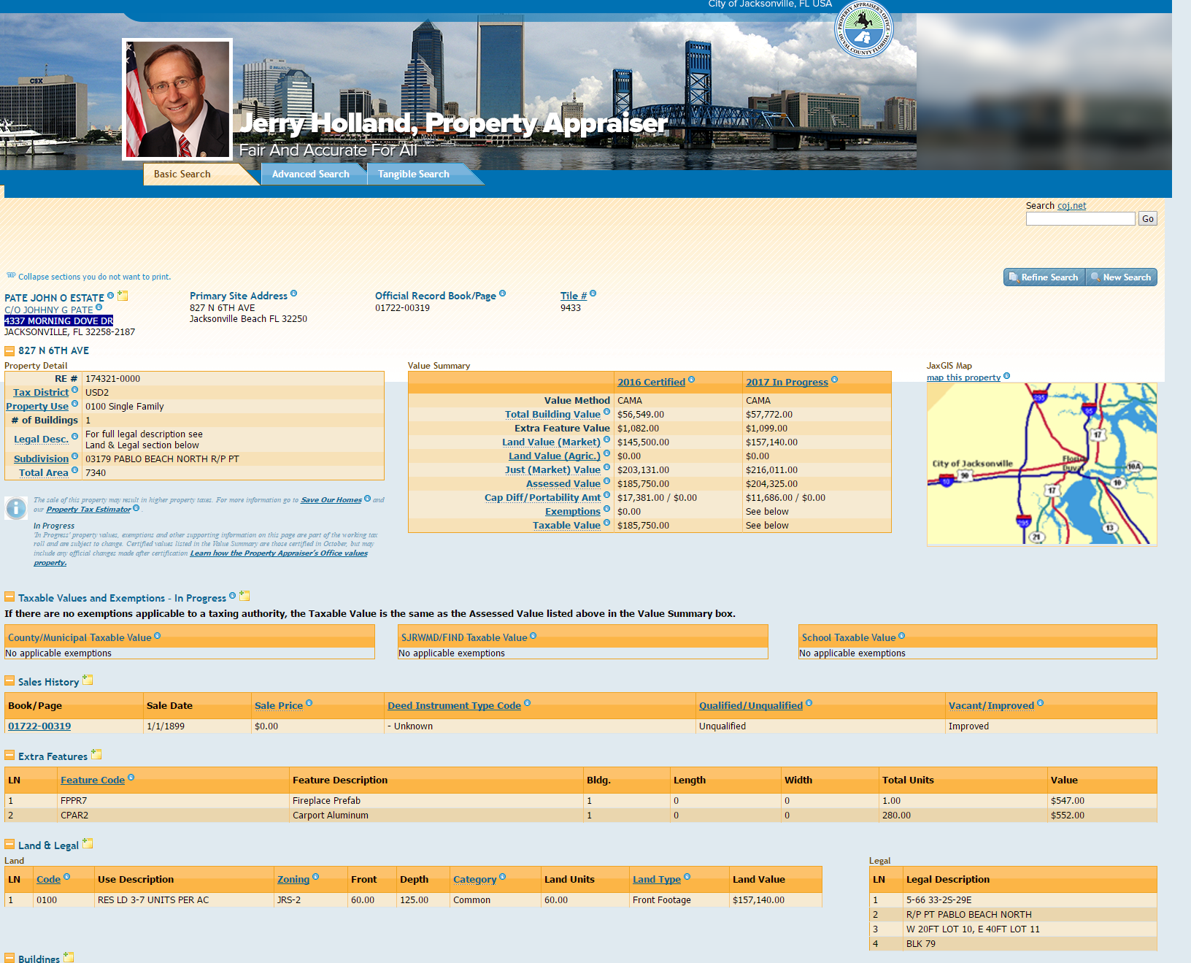
Task: Open the 2017 In Progress column link
Action: coord(787,383)
